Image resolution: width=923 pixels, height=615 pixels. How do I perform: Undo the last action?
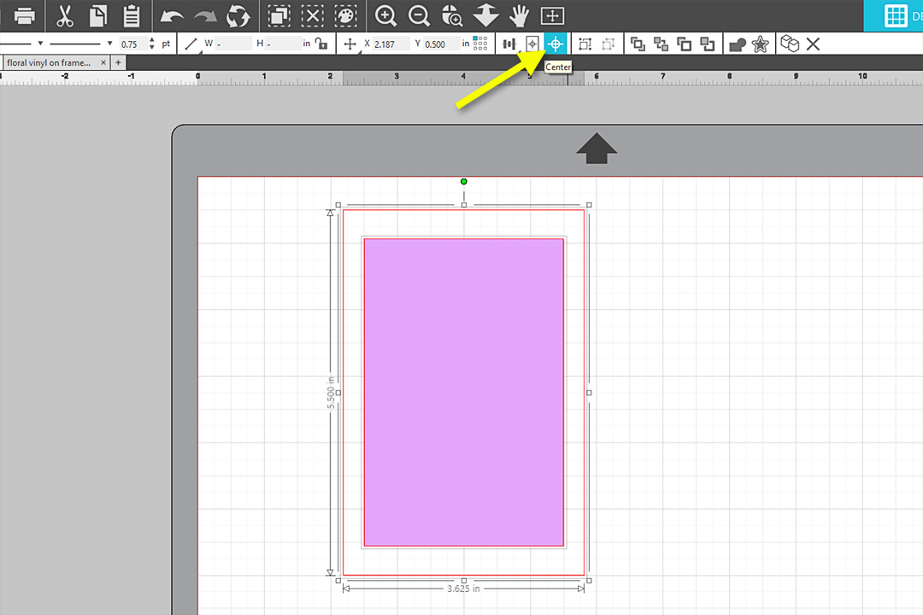(x=171, y=15)
